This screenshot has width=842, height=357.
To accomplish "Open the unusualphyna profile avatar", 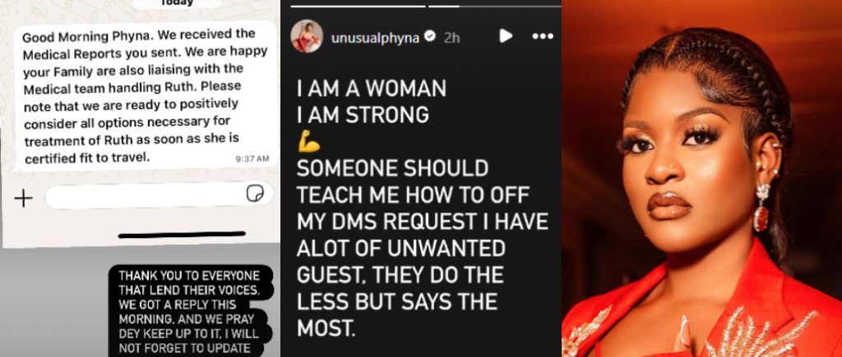I will (x=307, y=36).
